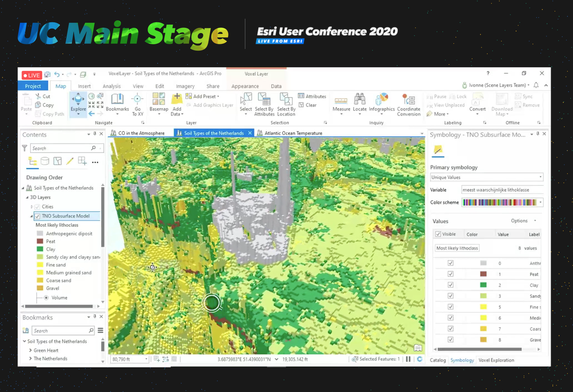Switch to List By Data Source
Screen dimensions: 573x392
point(45,161)
